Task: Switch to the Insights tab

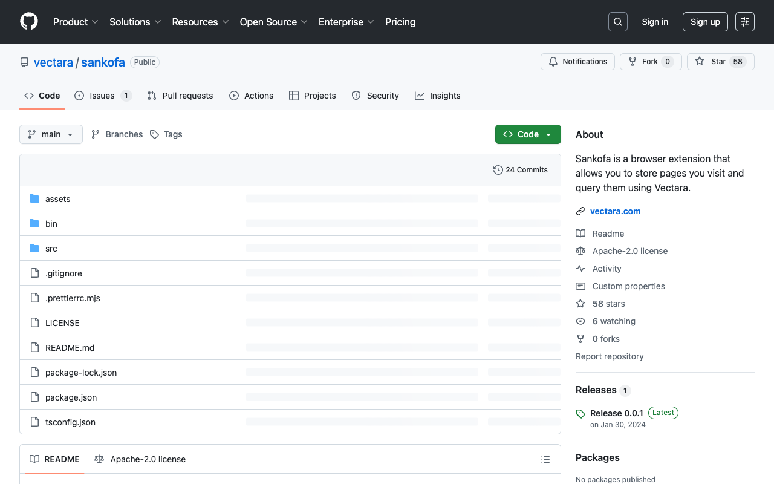Action: click(x=438, y=96)
